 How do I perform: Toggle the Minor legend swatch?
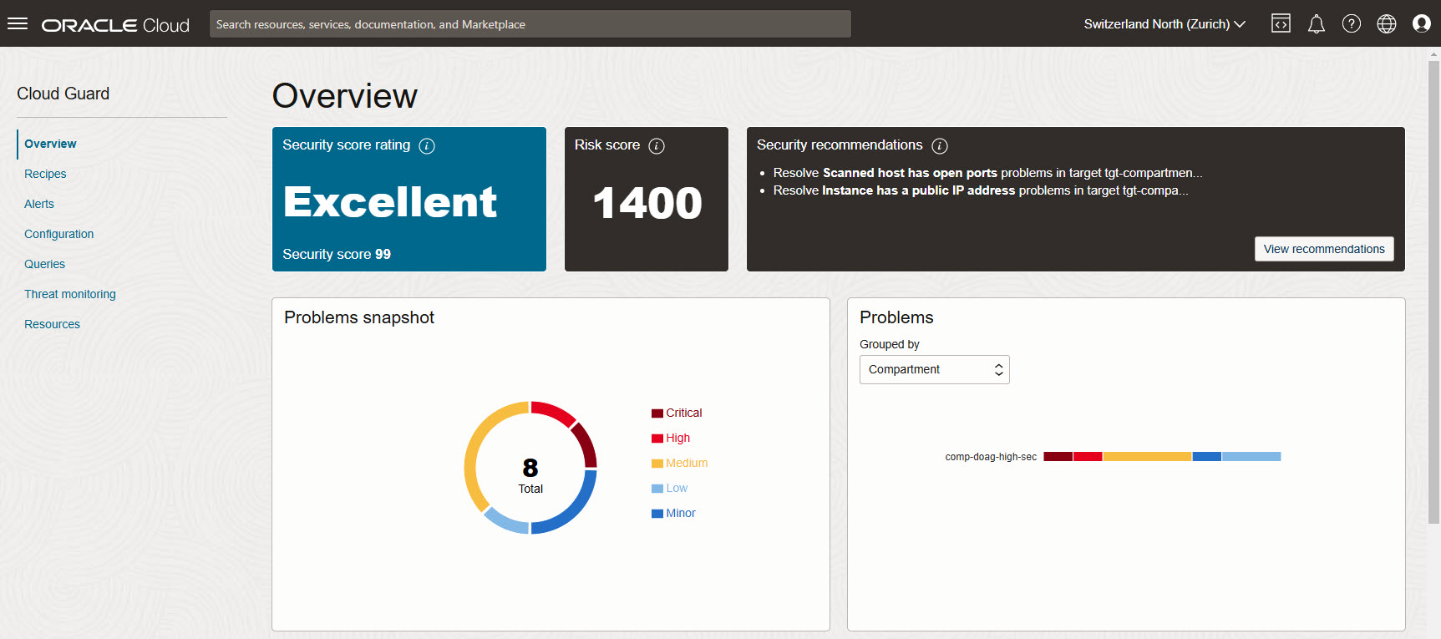tap(657, 514)
